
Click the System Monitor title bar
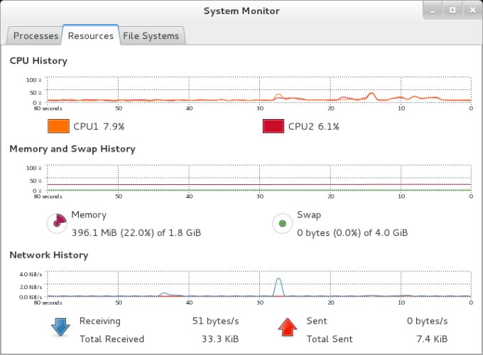click(x=241, y=11)
